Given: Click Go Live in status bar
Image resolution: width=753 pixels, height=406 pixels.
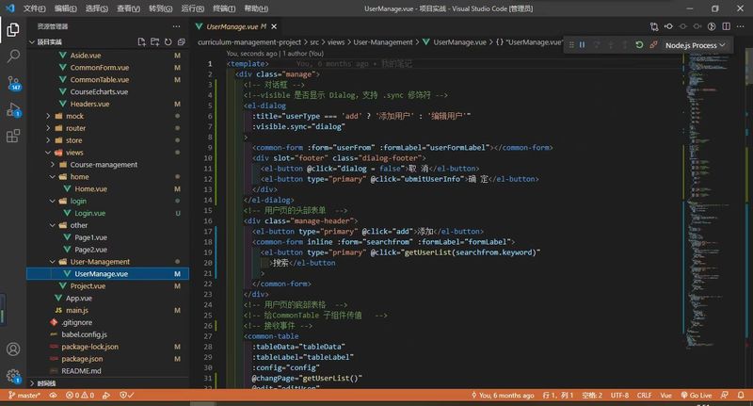Looking at the screenshot, I should click(697, 395).
